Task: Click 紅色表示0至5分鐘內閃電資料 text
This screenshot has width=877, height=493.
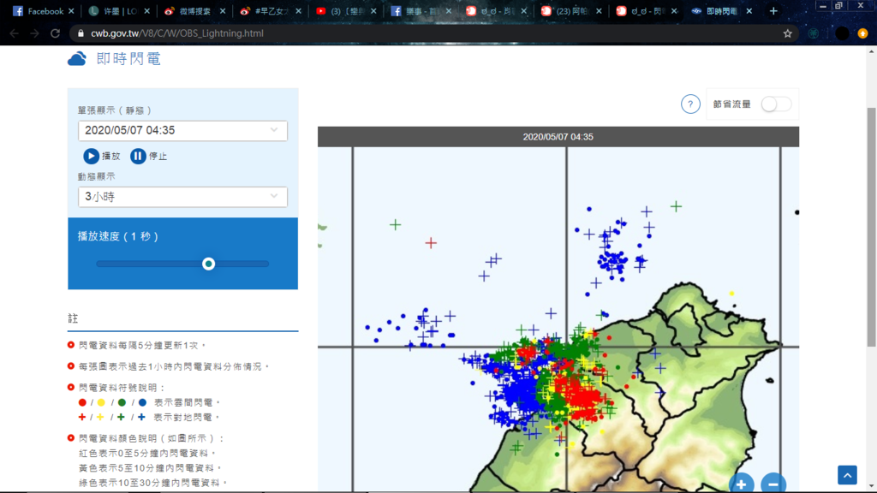Action: tap(147, 454)
